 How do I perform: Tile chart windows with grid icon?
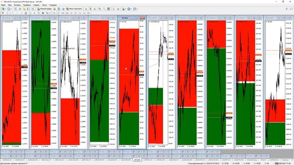point(108,9)
